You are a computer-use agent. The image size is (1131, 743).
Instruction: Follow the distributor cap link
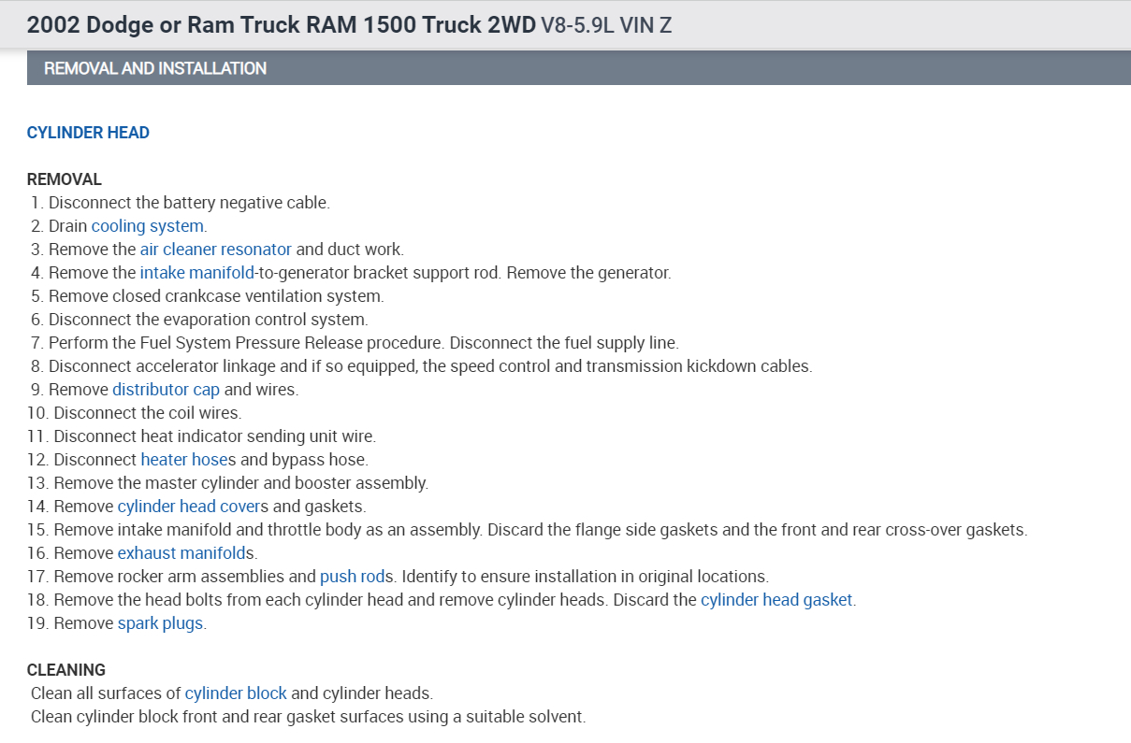(x=166, y=390)
